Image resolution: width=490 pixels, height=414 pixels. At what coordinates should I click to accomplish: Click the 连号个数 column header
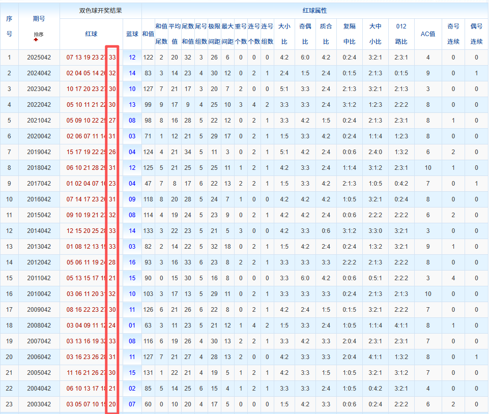pyautogui.click(x=254, y=34)
